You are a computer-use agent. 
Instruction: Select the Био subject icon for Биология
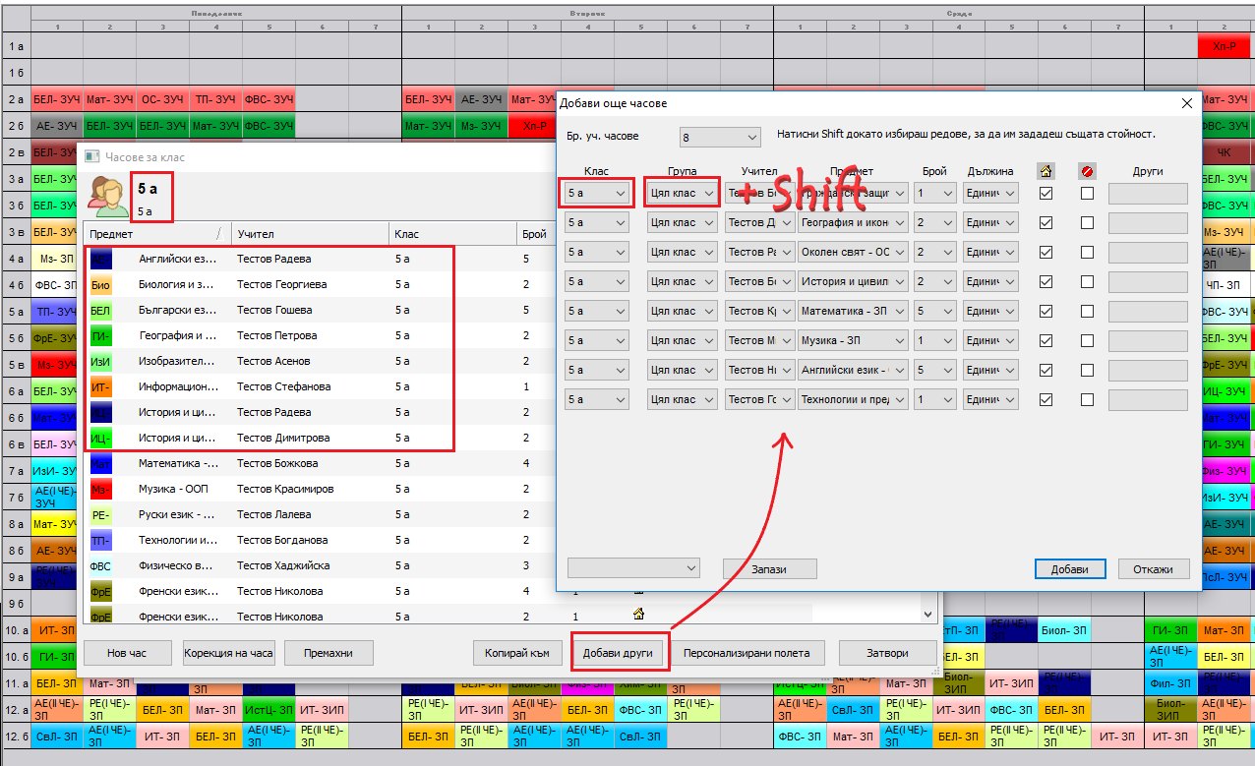(100, 284)
